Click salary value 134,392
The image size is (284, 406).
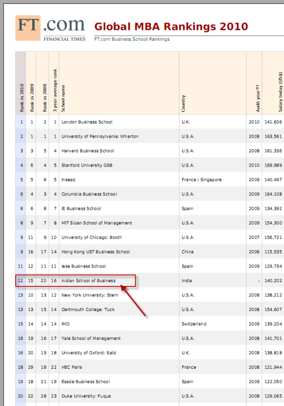[273, 209]
